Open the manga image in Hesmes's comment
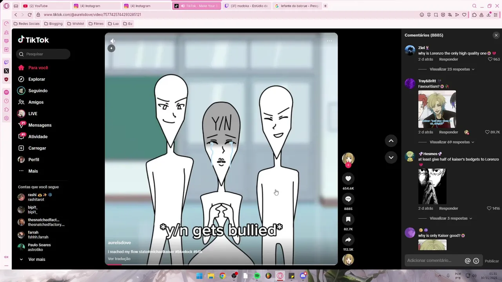Viewport: 502px width, 282px height. [x=432, y=186]
